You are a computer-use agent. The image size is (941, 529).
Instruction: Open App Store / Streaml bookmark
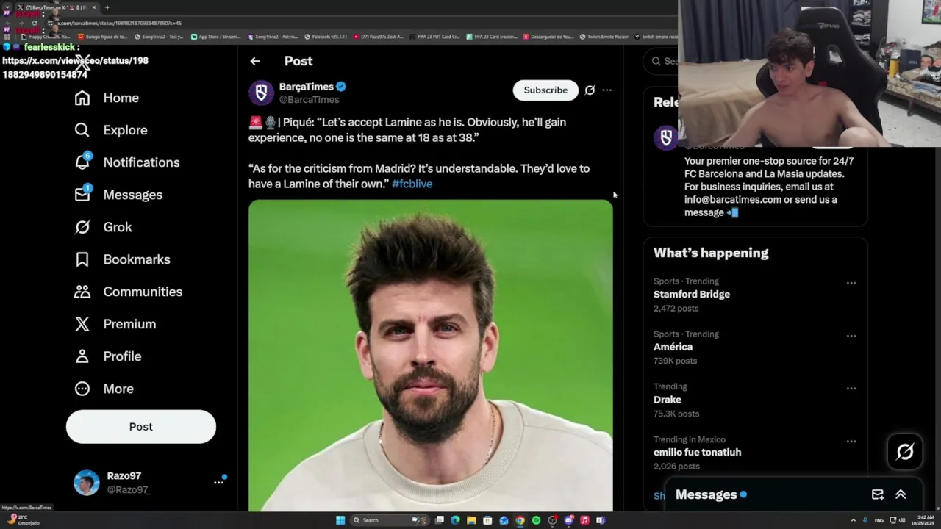(x=215, y=37)
